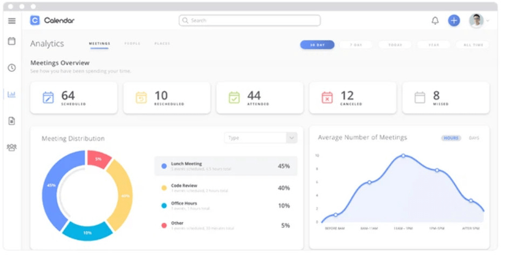The image size is (505, 259).
Task: Open the user profile avatar menu
Action: point(476,21)
